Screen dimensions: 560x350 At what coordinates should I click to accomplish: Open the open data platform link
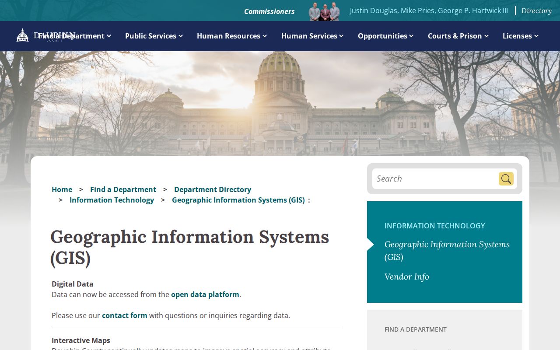tap(205, 294)
